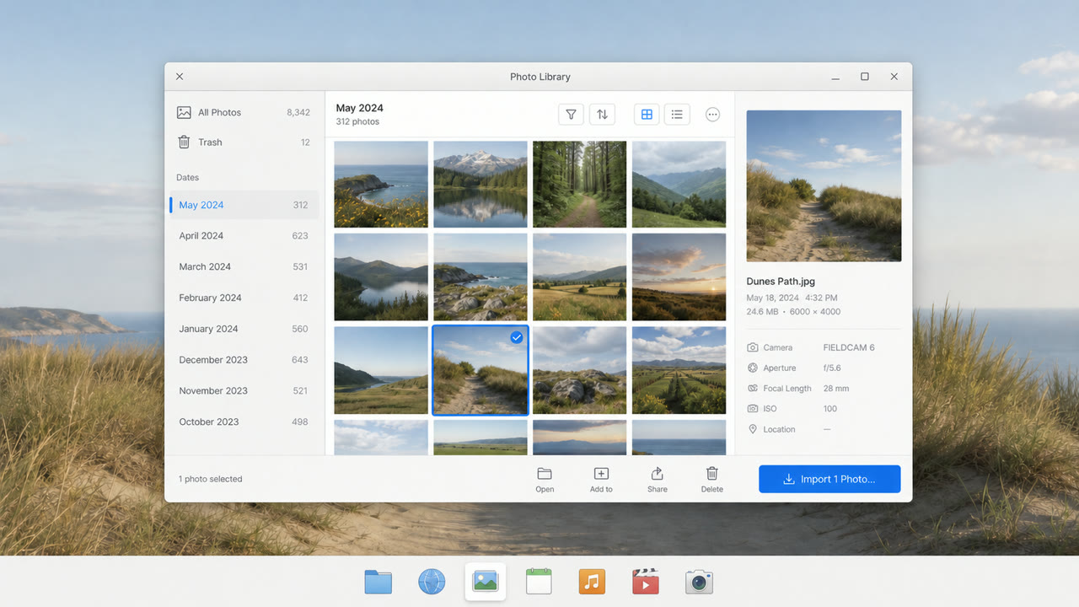Select January 2024 date group
The width and height of the screenshot is (1079, 607).
(x=244, y=329)
